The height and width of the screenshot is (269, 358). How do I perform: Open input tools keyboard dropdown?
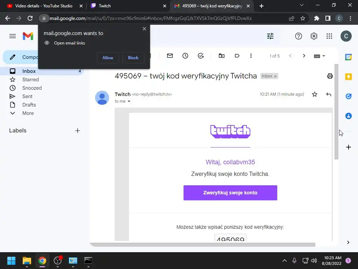click(x=320, y=56)
